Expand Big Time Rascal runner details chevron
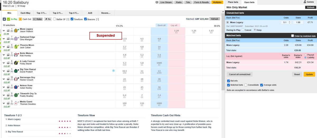The width and height of the screenshot is (317, 138). (x=4, y=71)
